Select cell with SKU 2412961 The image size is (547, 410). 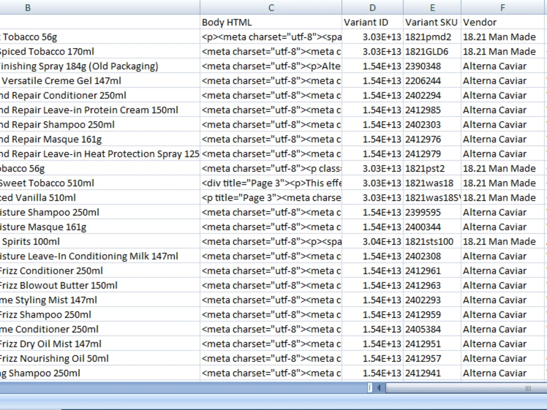[432, 271]
